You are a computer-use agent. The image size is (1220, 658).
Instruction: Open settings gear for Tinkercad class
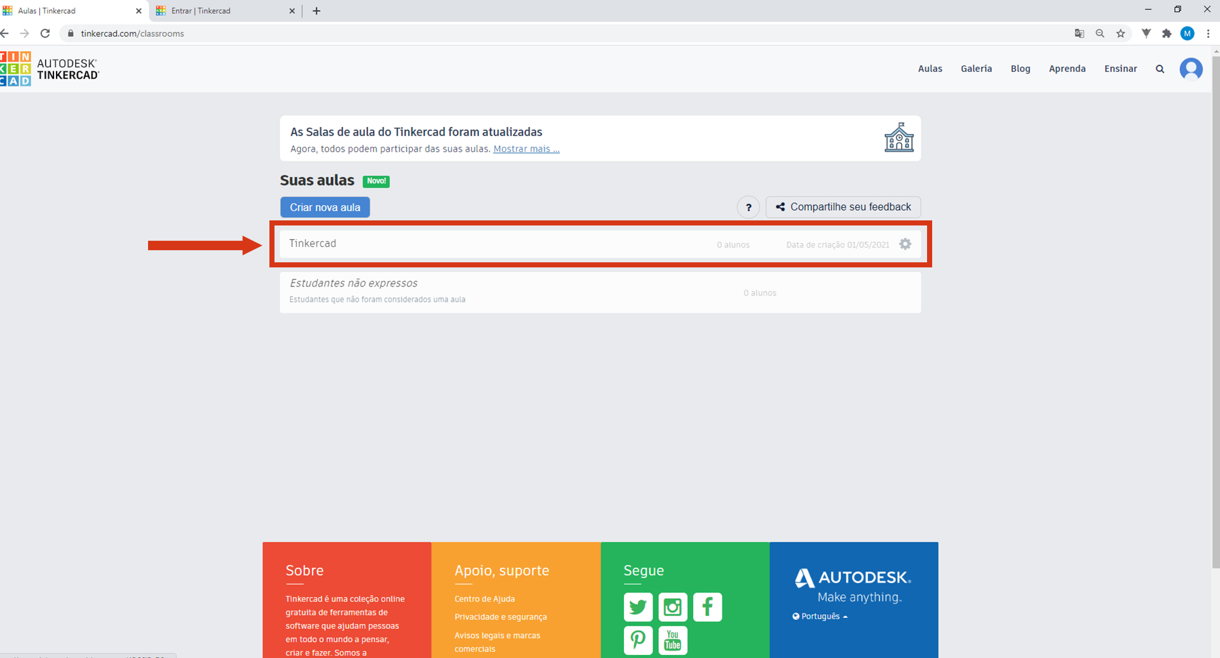pyautogui.click(x=905, y=244)
